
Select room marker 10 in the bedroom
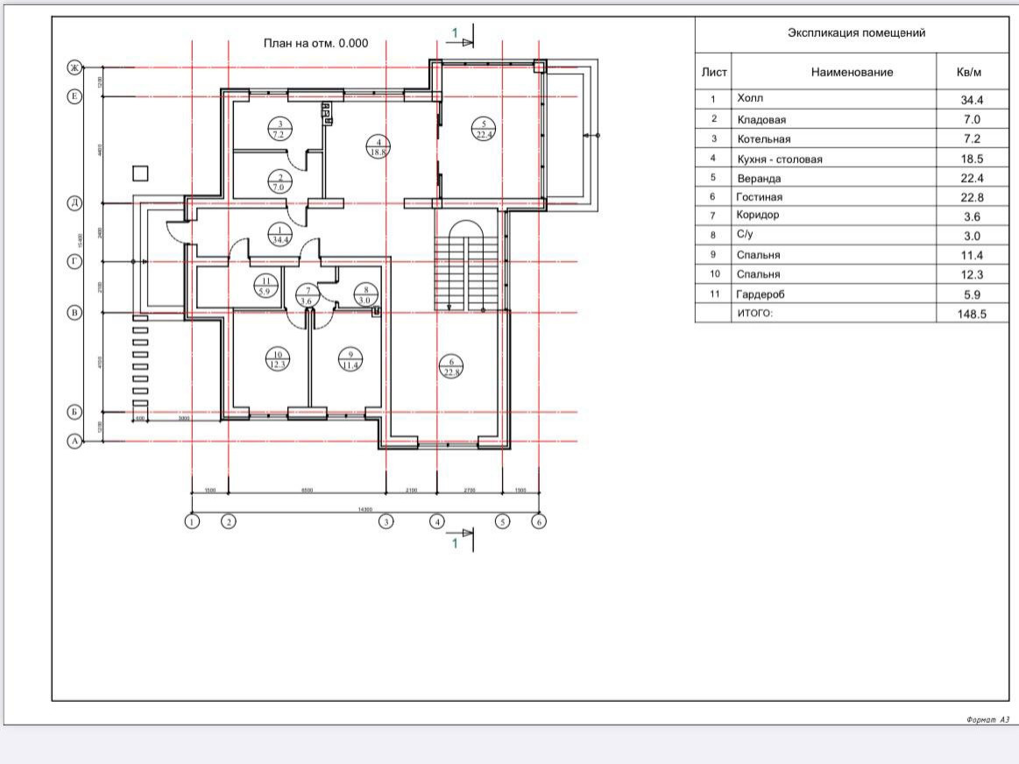278,358
